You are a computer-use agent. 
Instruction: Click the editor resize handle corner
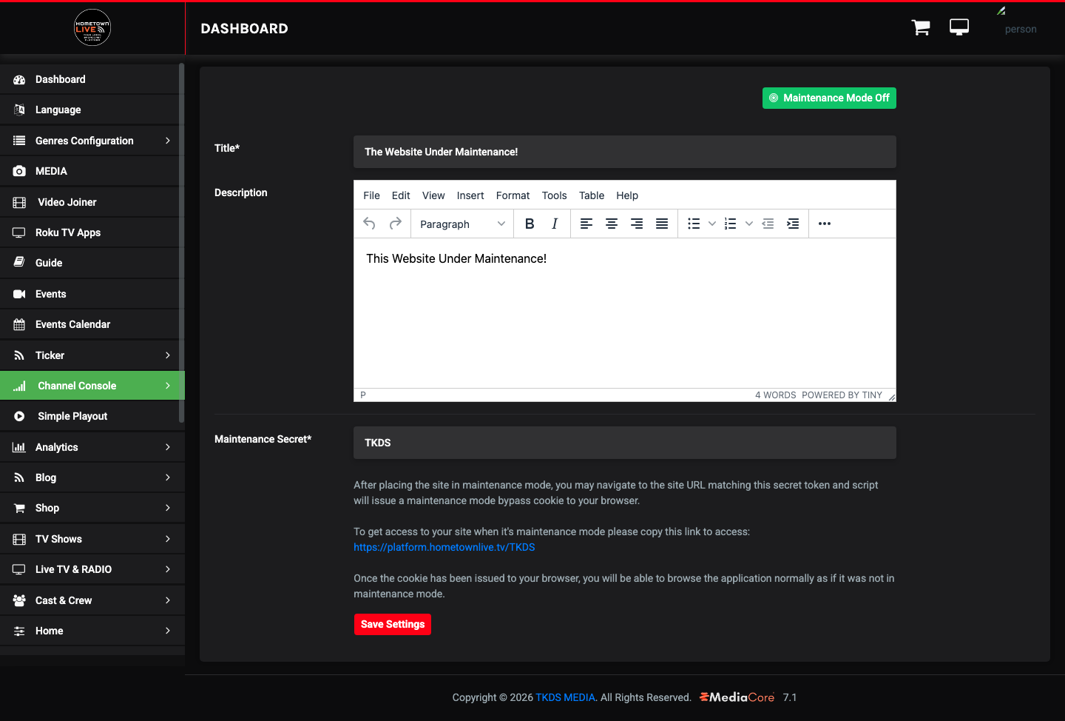[891, 396]
